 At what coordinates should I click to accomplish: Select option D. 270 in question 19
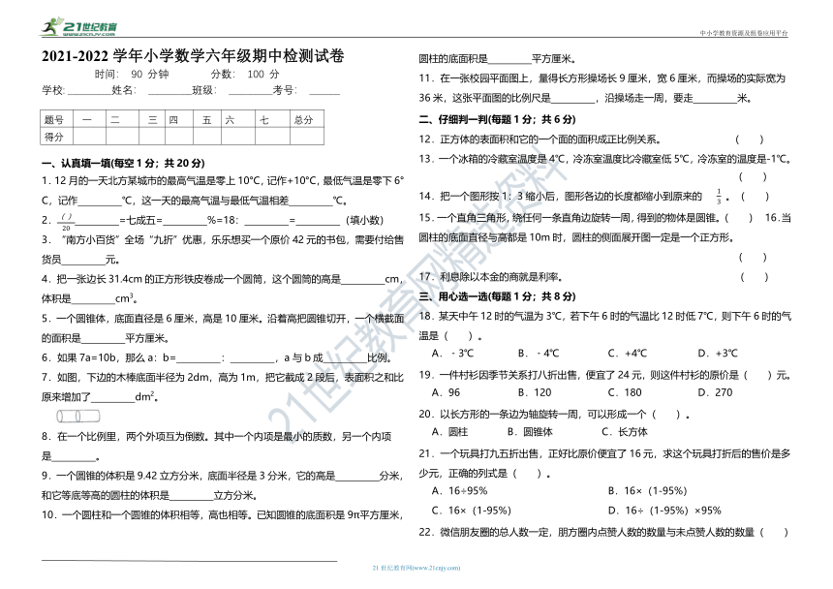pos(715,393)
